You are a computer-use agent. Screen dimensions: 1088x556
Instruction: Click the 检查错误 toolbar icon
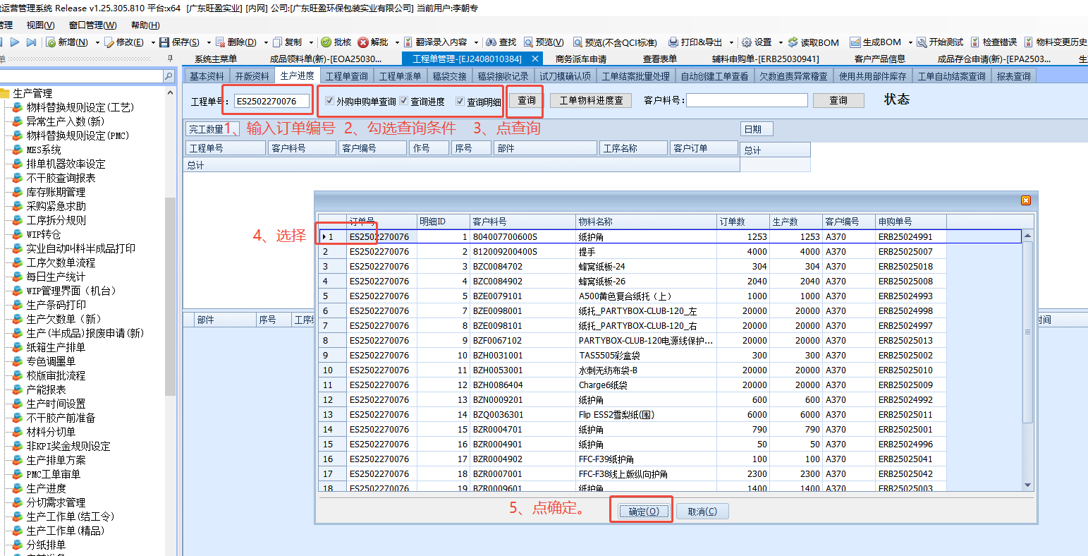(975, 42)
